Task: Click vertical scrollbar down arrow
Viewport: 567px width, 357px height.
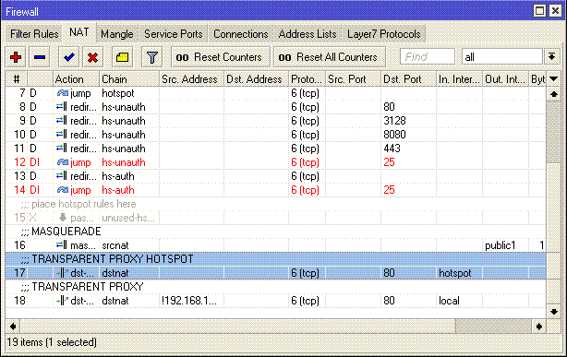Action: pos(554,312)
